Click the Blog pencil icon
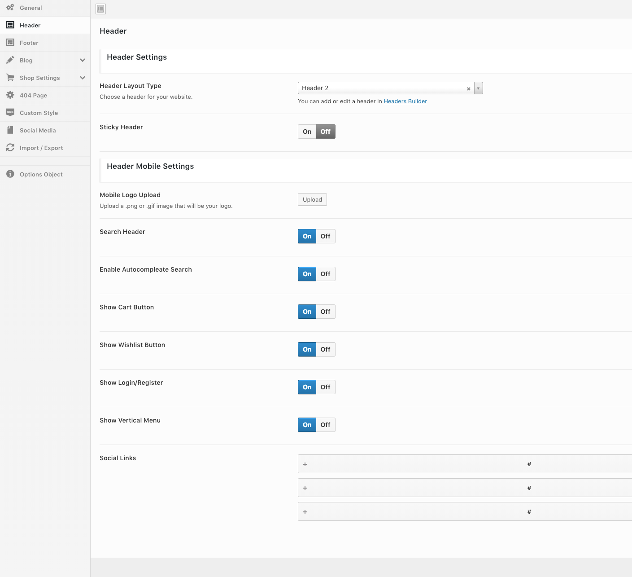 point(10,60)
